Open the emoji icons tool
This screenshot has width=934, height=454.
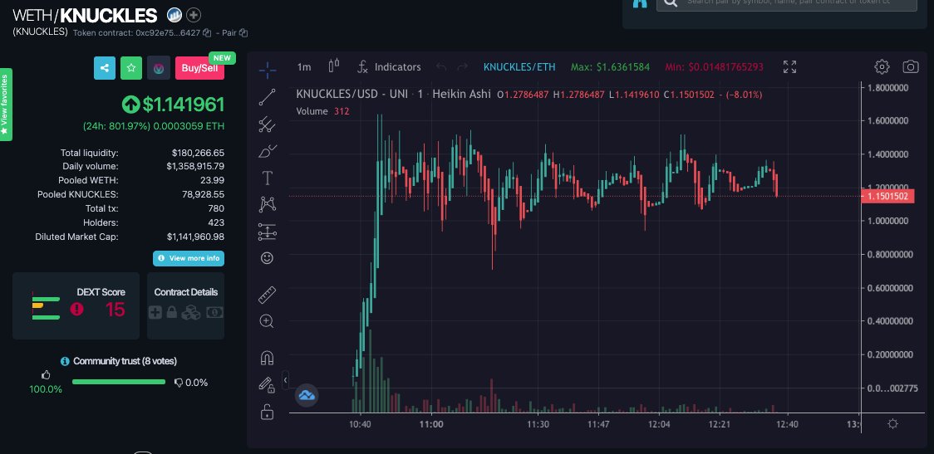click(x=267, y=258)
